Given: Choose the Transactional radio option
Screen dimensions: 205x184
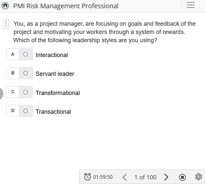Looking at the screenshot, I should 26,111.
